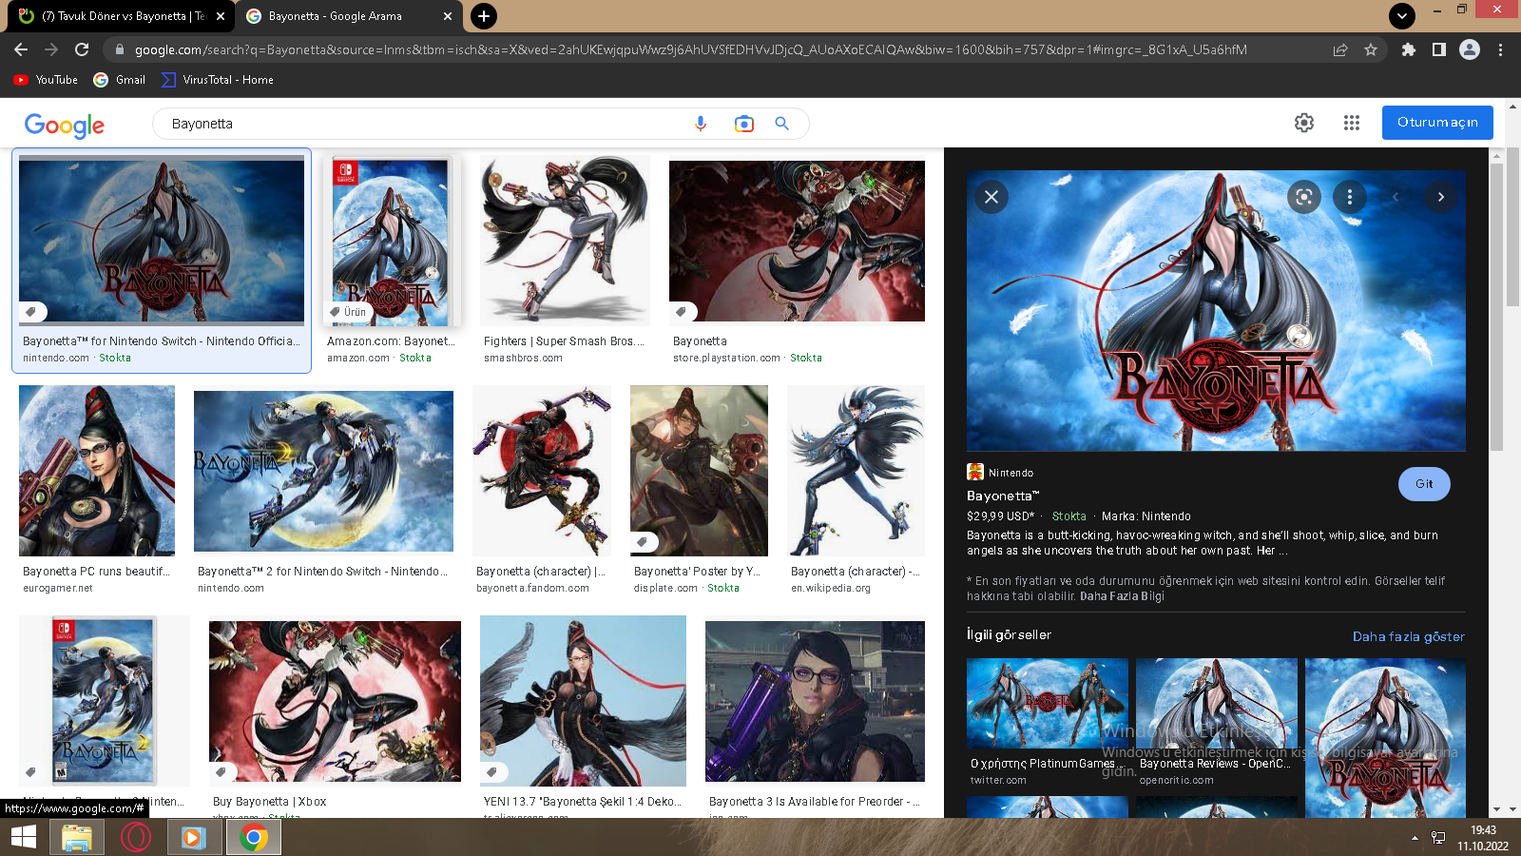Image resolution: width=1521 pixels, height=856 pixels.
Task: Search by voice with the microphone icon
Action: [701, 124]
